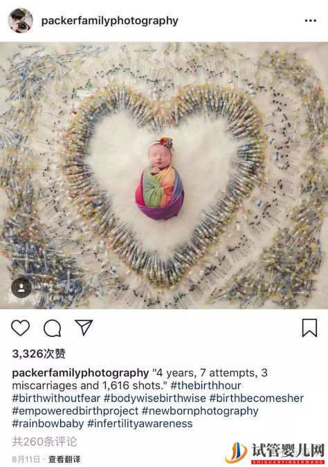Open hashtag #rainbowbaby
Viewport: 328px width, 467px height.
pyautogui.click(x=48, y=423)
